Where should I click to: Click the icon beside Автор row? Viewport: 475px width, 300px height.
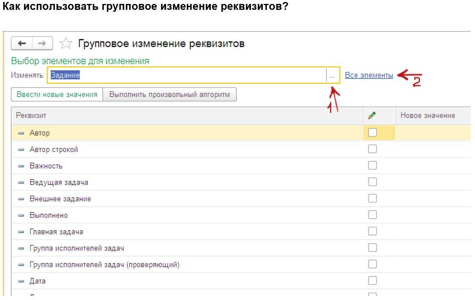click(x=21, y=133)
